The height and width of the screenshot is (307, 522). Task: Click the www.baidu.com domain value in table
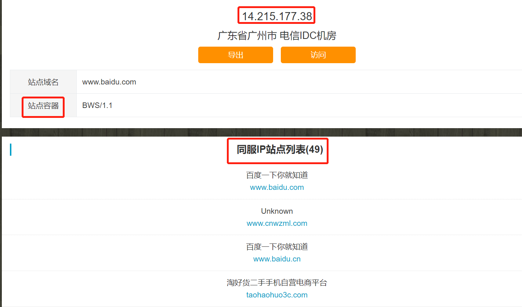point(109,82)
